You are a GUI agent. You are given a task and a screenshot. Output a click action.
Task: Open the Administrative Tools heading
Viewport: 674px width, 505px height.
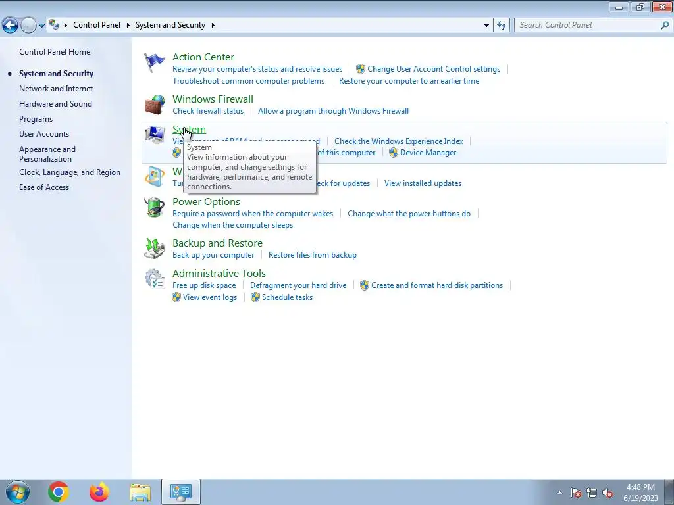tap(219, 273)
